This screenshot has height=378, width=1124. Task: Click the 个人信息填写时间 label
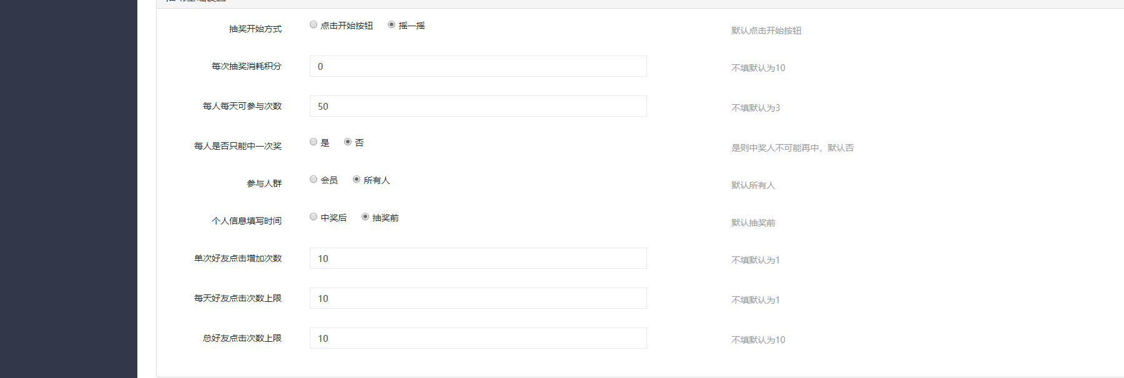(x=247, y=221)
